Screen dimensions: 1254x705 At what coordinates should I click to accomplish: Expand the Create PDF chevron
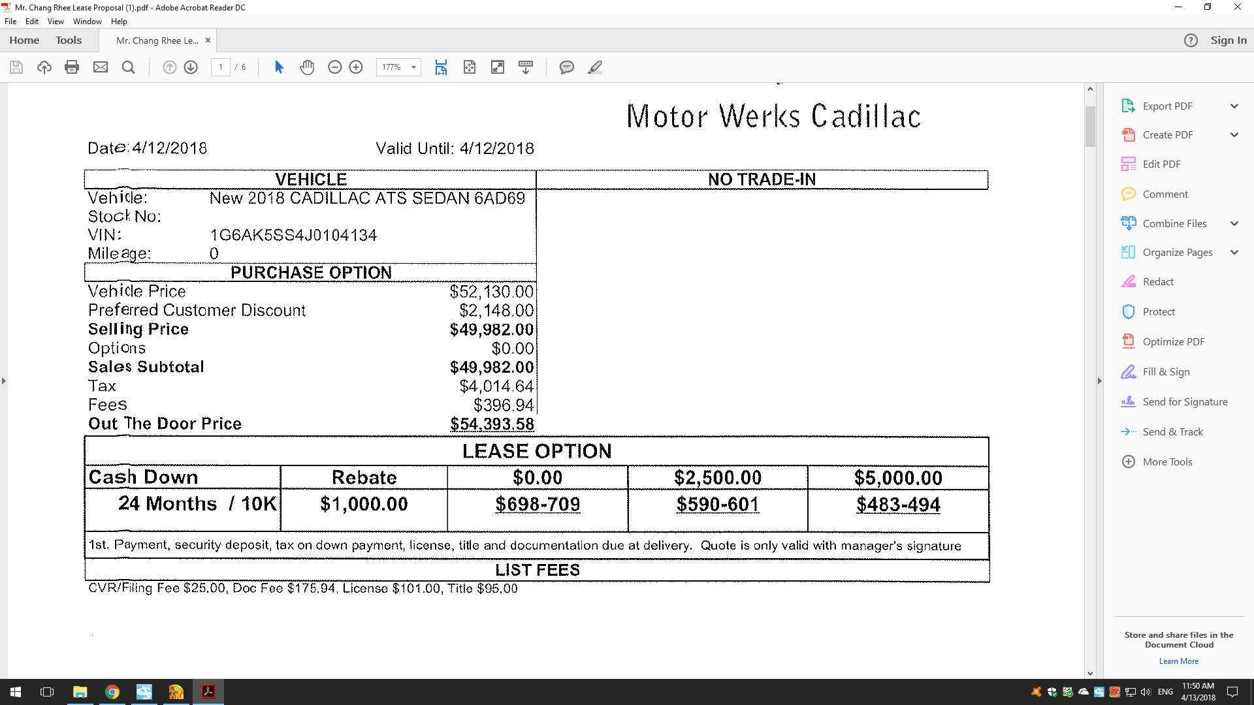pos(1234,134)
